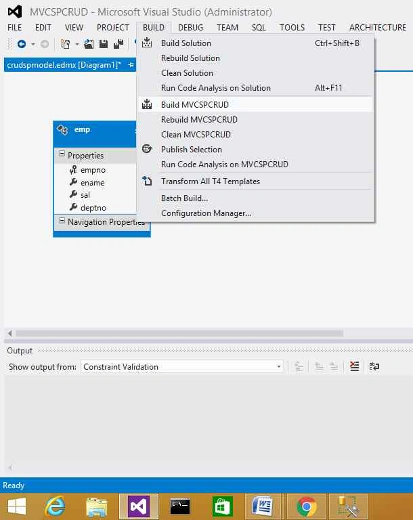
Task: Open Batch Build... dialog entry
Action: (x=256, y=198)
